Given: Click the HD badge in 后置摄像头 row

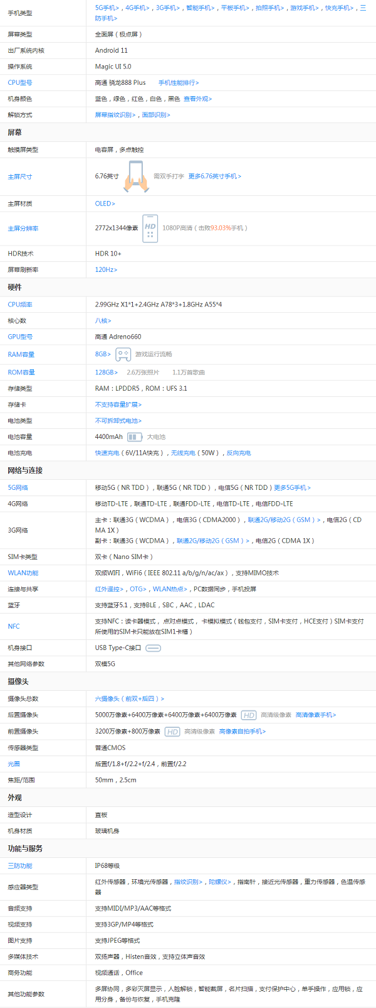Looking at the screenshot, I should point(249,715).
